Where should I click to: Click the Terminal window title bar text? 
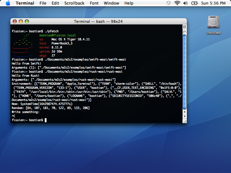click(98, 21)
